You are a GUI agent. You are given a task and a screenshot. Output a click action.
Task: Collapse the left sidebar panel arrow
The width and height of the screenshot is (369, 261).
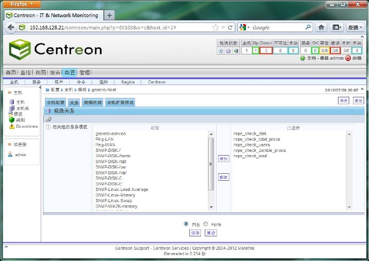pyautogui.click(x=40, y=87)
